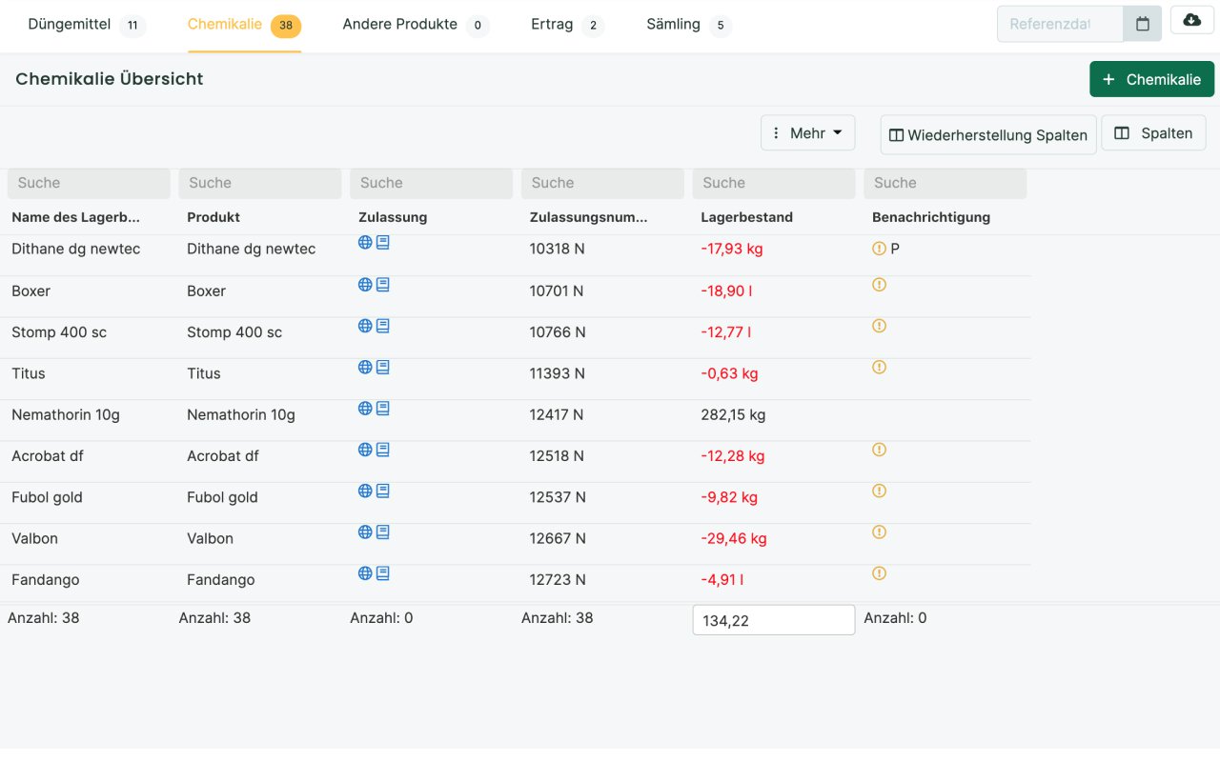Open the Spalten column chooser

pyautogui.click(x=1153, y=132)
